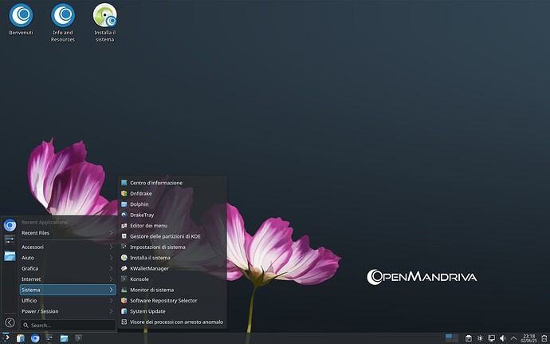This screenshot has width=550, height=344.
Task: Expand the Recent Files submenu
Action: tap(68, 233)
